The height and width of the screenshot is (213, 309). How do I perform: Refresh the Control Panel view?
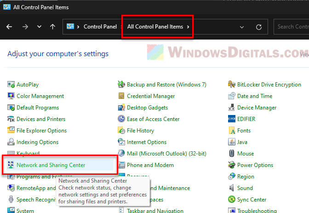[259, 27]
